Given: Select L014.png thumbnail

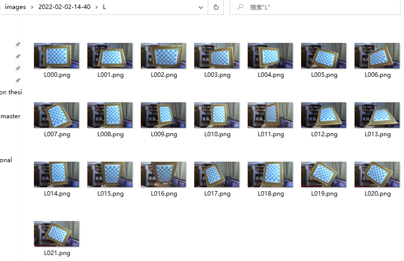Looking at the screenshot, I should (56, 175).
